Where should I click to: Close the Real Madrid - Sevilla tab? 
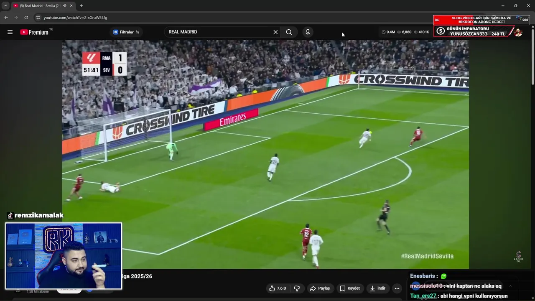click(71, 6)
